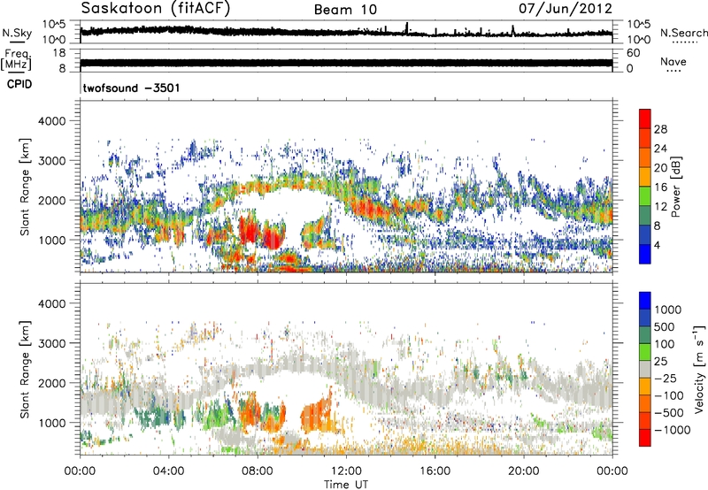Click the "-500" label on velocity colorbar
The height and width of the screenshot is (490, 708).
coord(669,413)
